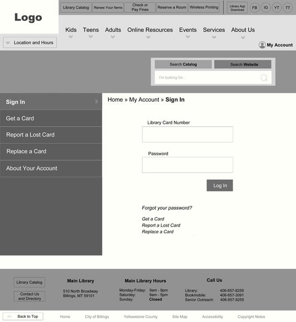Open the FB social media icon

[x=255, y=8]
